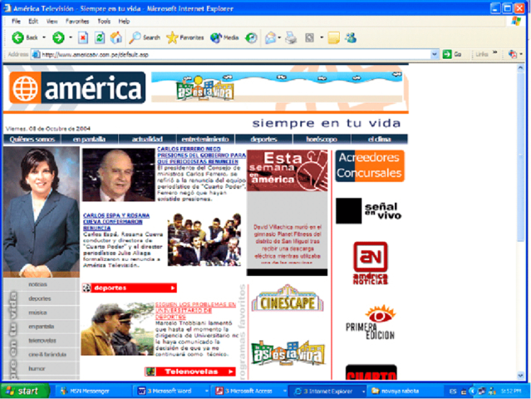The width and height of the screenshot is (531, 399).
Task: Print the page with the printer icon
Action: [x=291, y=37]
